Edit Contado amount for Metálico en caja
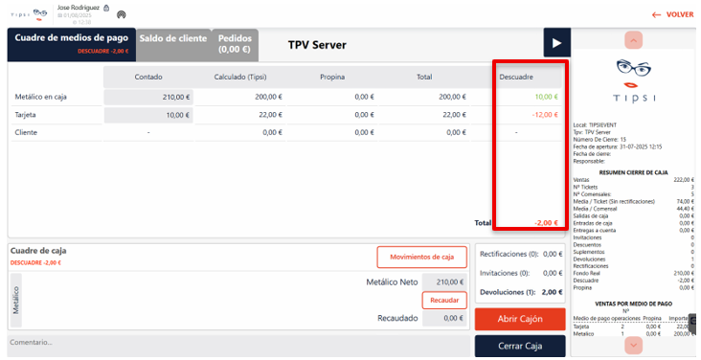 148,97
